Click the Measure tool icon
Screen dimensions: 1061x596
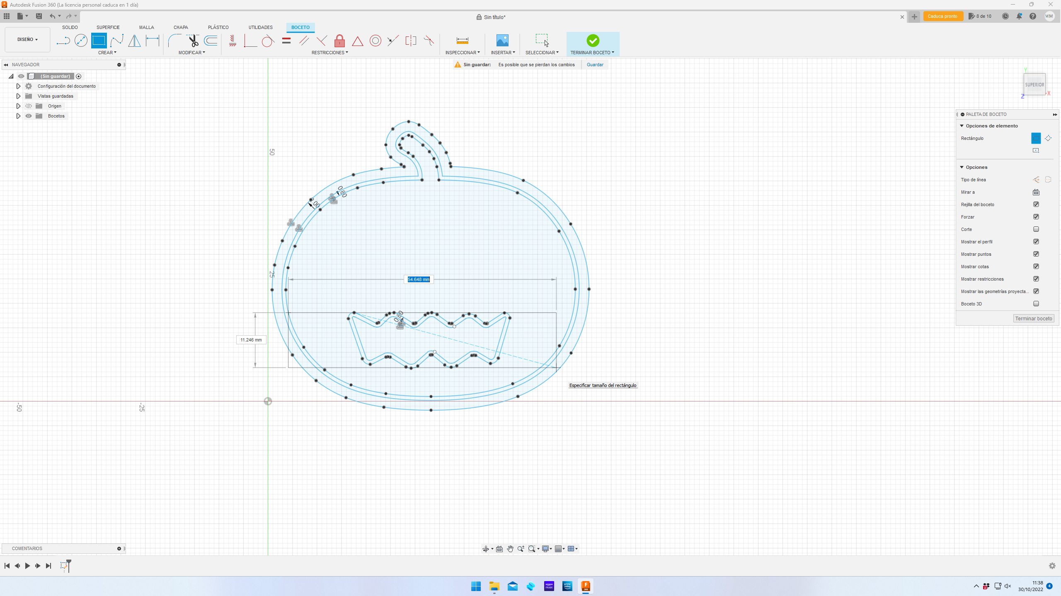pyautogui.click(x=462, y=41)
